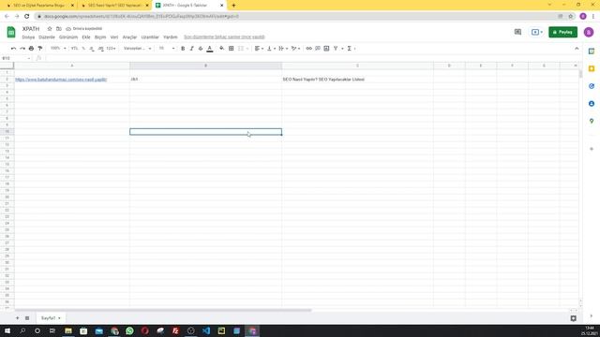Screen dimensions: 600x337
Task: Open the Düzenle menu
Action: pyautogui.click(x=47, y=37)
